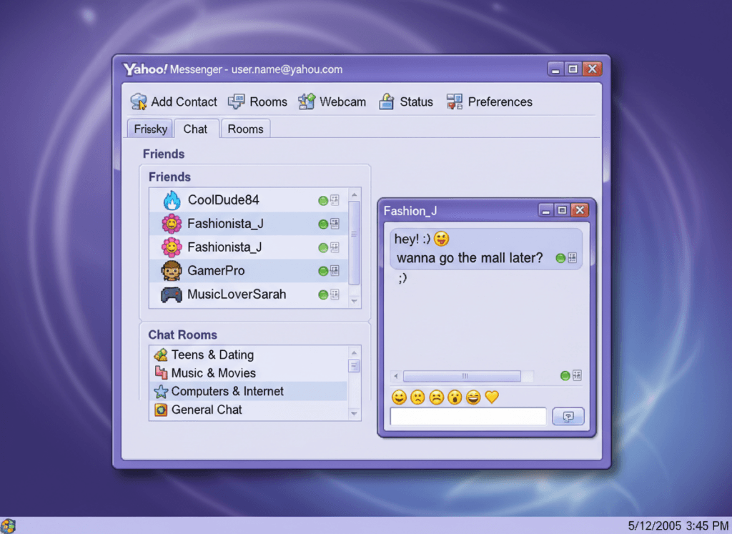Open the Rooms tab
732x534 pixels.
[x=245, y=129]
